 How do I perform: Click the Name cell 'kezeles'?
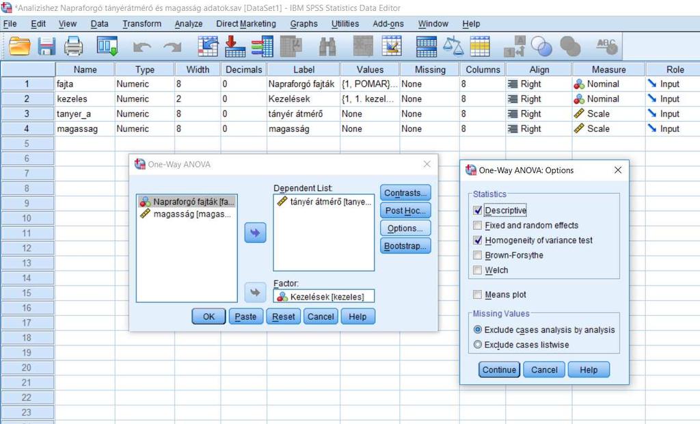pyautogui.click(x=85, y=98)
